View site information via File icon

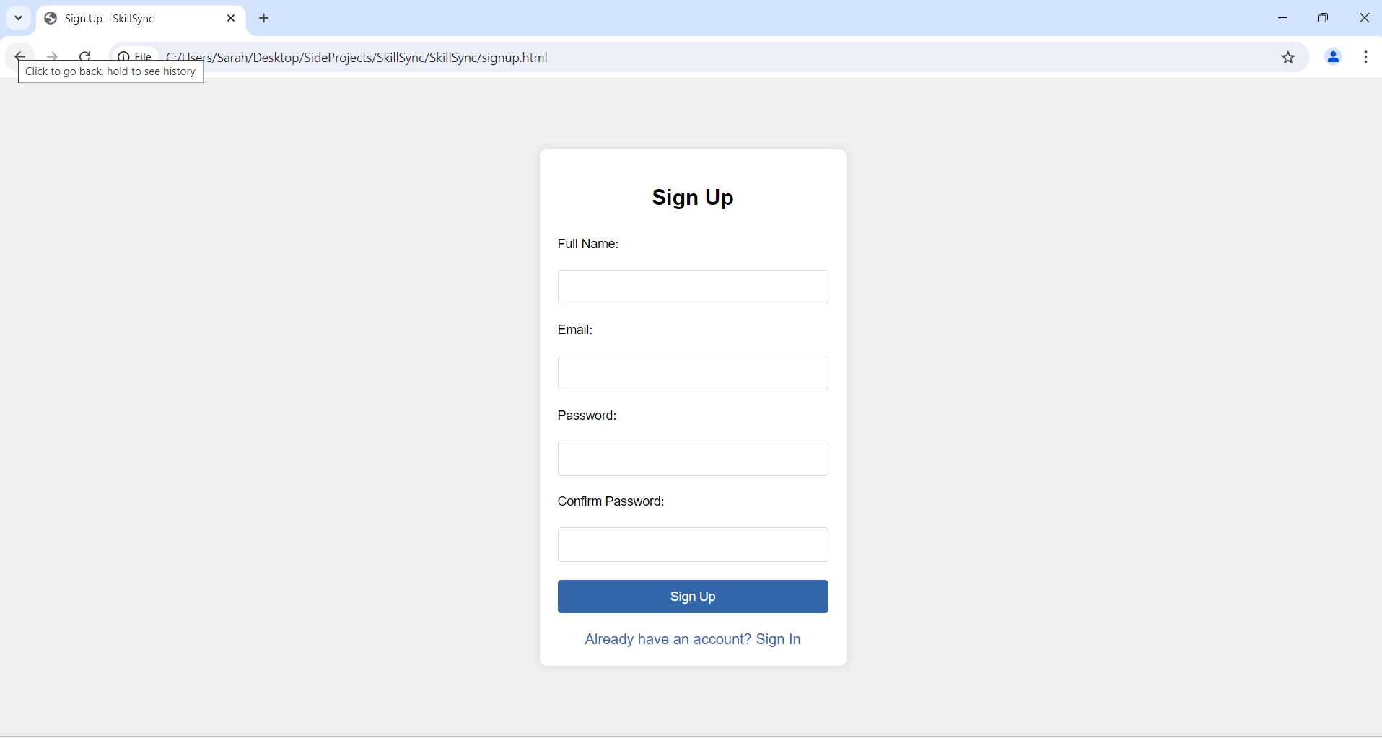pos(135,57)
